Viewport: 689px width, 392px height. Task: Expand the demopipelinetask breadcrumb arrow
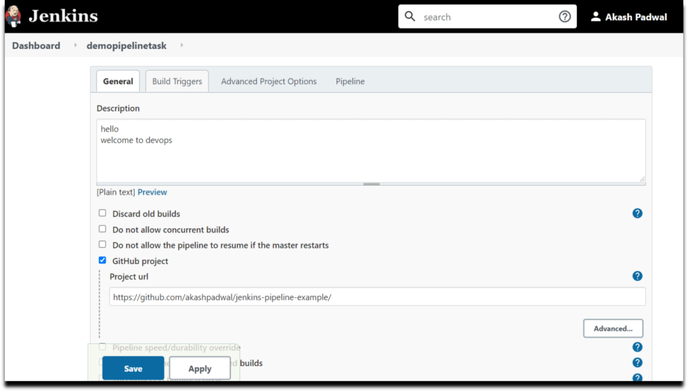pos(182,45)
